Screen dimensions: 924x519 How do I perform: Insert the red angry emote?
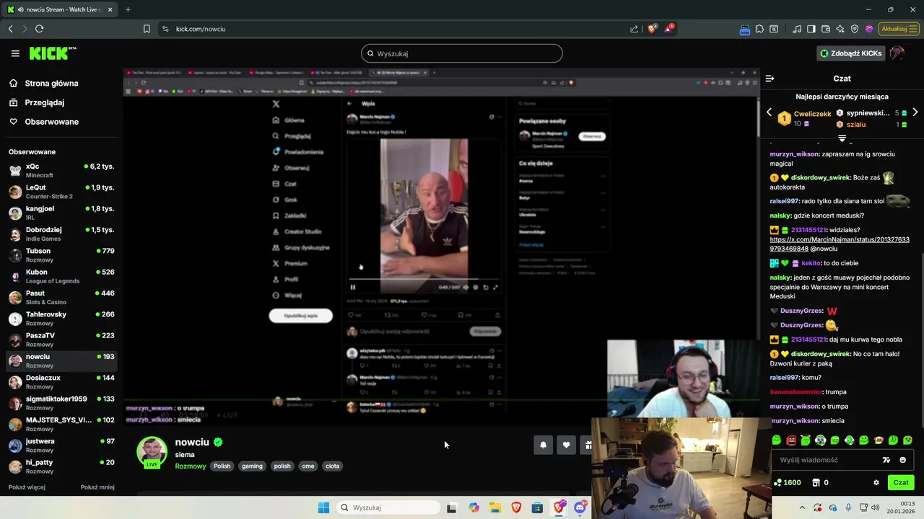click(x=791, y=440)
